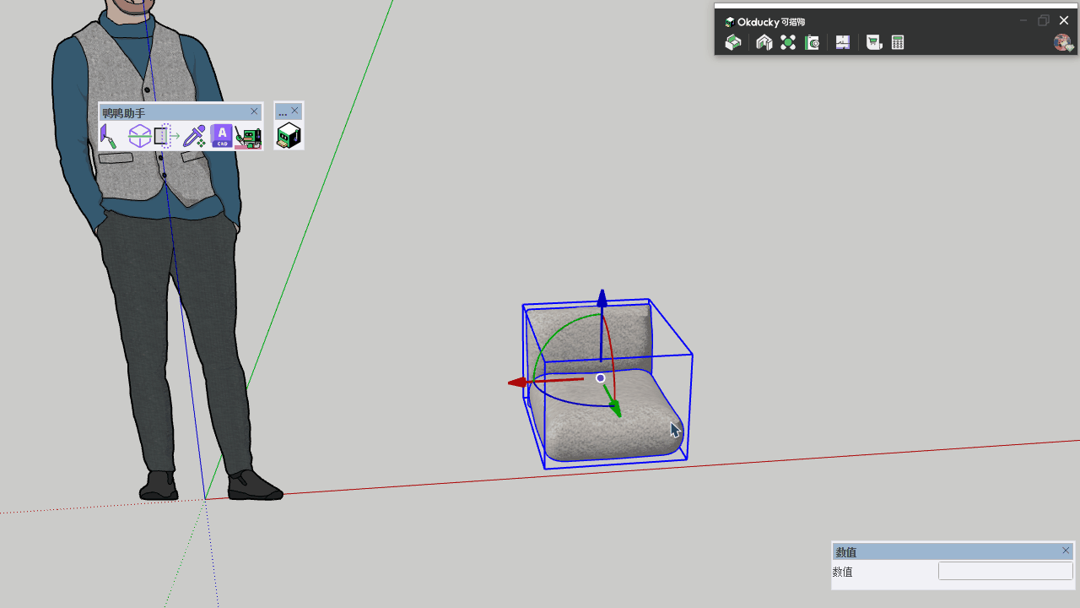The image size is (1080, 608).
Task: Click the 数值 value input field
Action: point(1005,572)
